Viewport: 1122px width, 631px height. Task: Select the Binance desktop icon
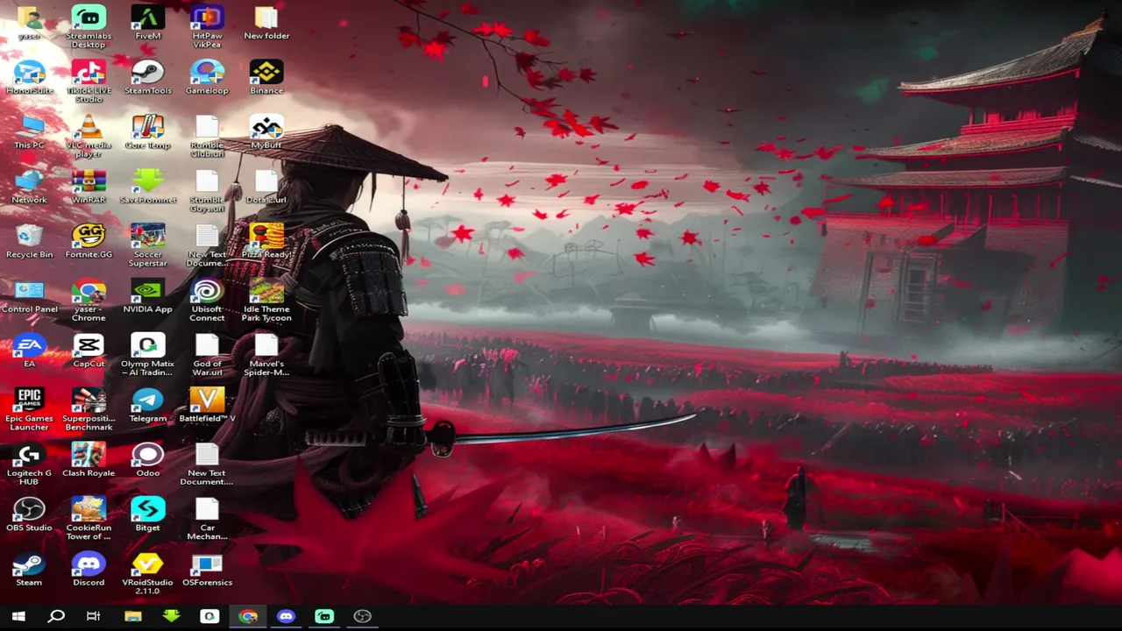pos(266,77)
